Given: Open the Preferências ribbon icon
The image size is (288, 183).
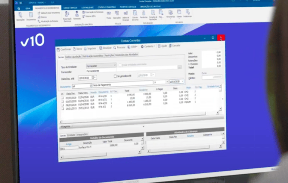Looking at the screenshot, I should (x=187, y=14).
